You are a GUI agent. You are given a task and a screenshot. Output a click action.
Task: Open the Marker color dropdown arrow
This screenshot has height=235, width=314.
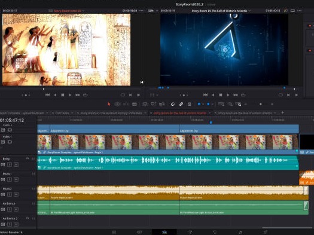coord(212,104)
